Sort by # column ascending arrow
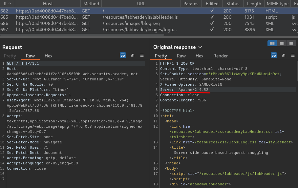 tap(10, 4)
